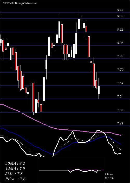
Task: Click the 8.08 price level label
Action: click(x=120, y=43)
